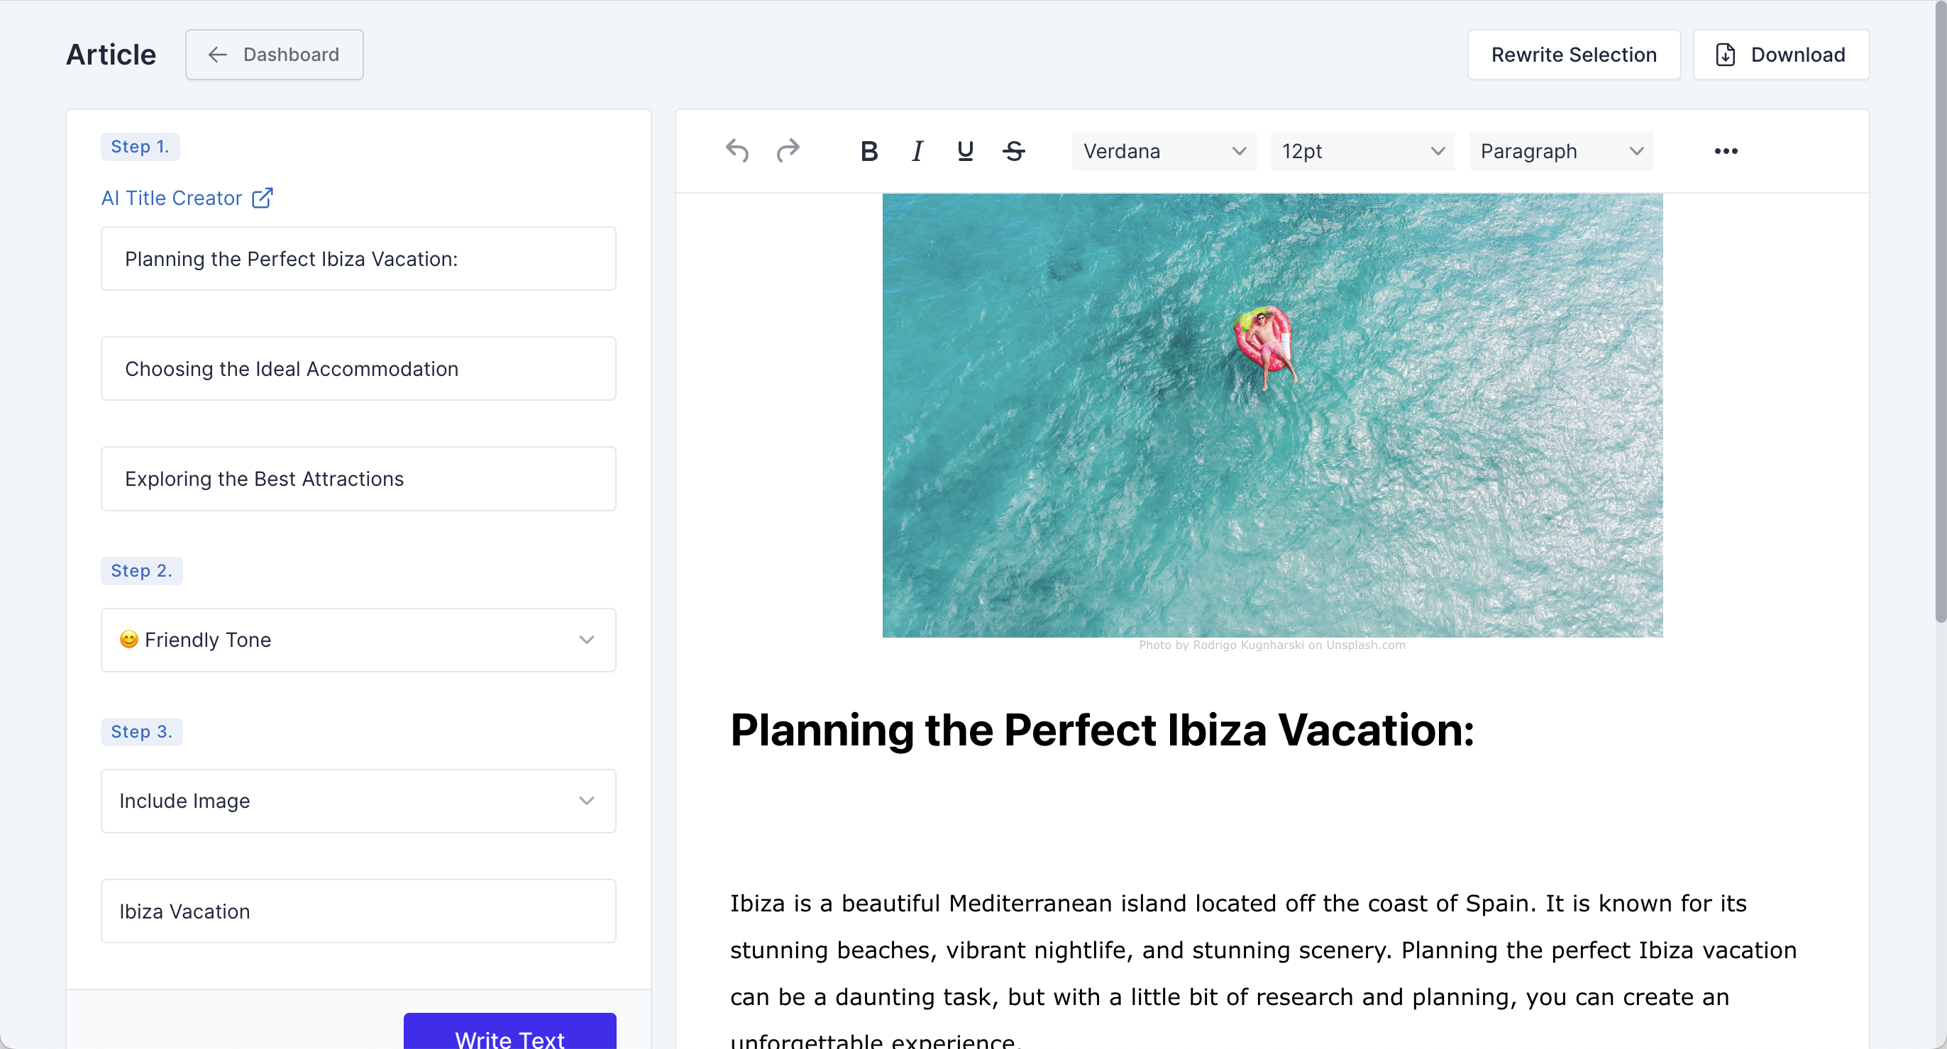This screenshot has height=1049, width=1947.
Task: Click the Download icon button
Action: point(1725,54)
